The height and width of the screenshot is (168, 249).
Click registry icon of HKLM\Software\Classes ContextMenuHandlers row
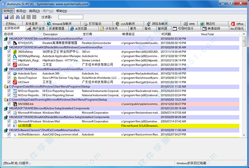click(x=6, y=130)
